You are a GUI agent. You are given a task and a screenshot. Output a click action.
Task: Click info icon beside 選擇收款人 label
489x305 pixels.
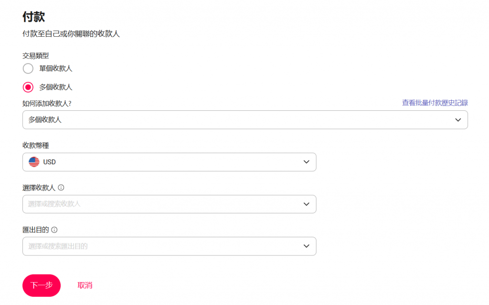click(x=61, y=188)
